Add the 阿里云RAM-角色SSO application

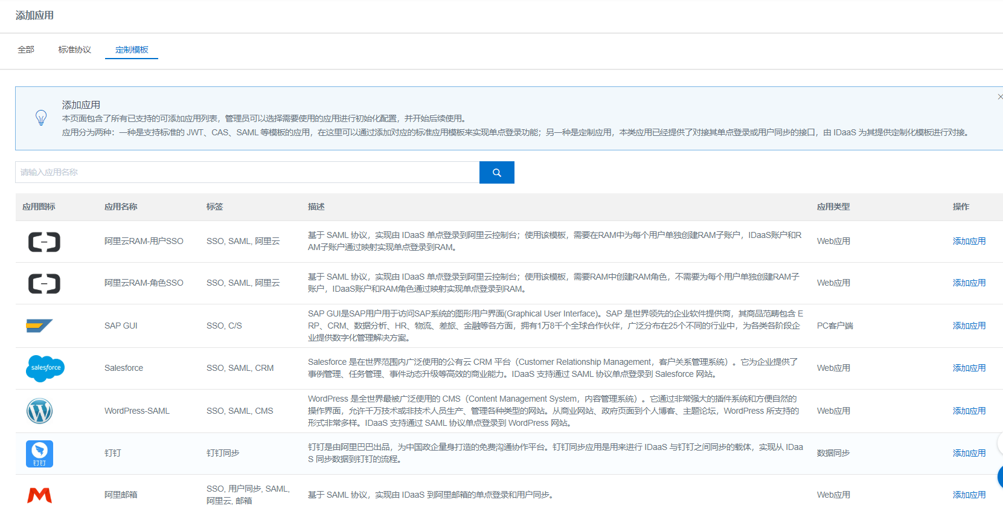(969, 283)
